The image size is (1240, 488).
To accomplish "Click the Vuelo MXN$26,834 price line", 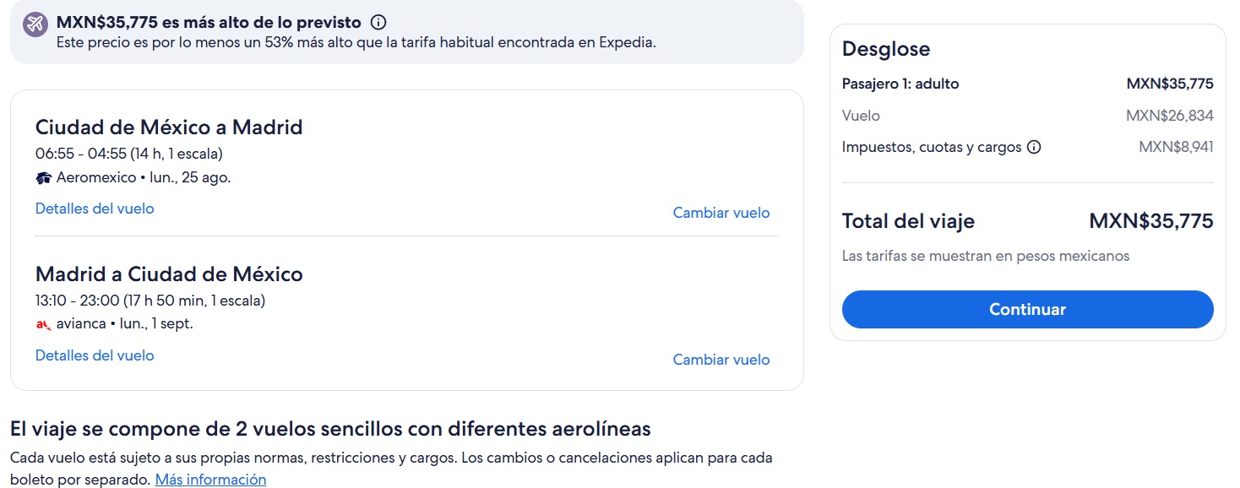I will click(1027, 116).
